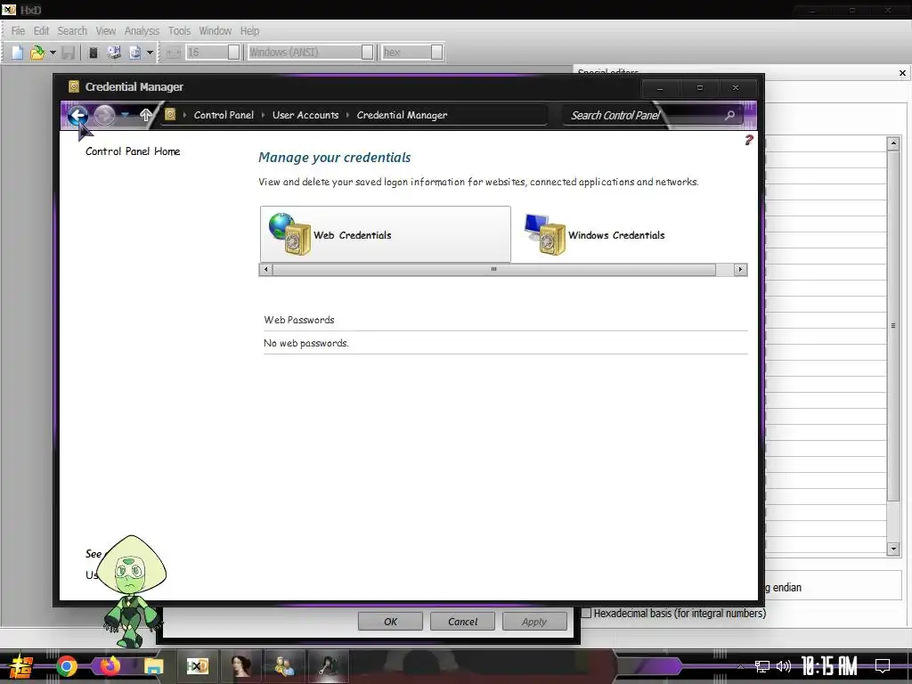Open Control Panel Home link
This screenshot has height=684, width=912.
tap(133, 151)
